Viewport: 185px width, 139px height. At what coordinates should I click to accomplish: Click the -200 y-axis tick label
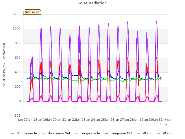17,116
